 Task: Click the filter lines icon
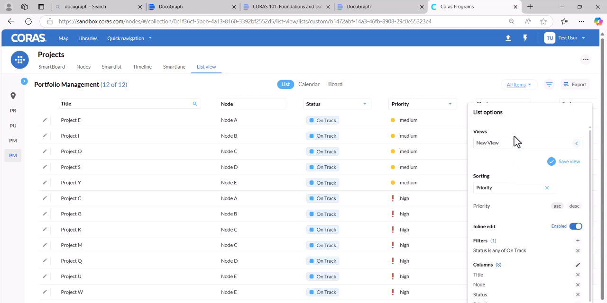tap(549, 84)
